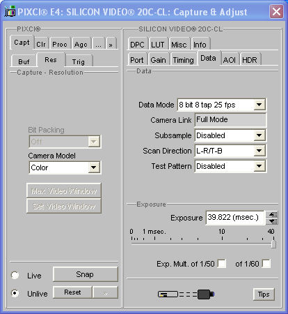
Task: Click the Camera Link Full Mode field
Action: pos(230,120)
